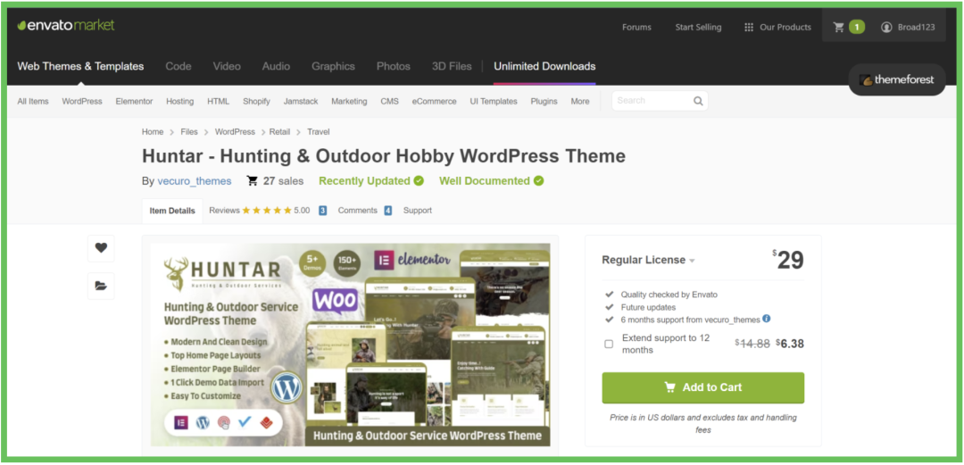The width and height of the screenshot is (964, 465).
Task: Click the shopping cart icon in header
Action: [839, 27]
